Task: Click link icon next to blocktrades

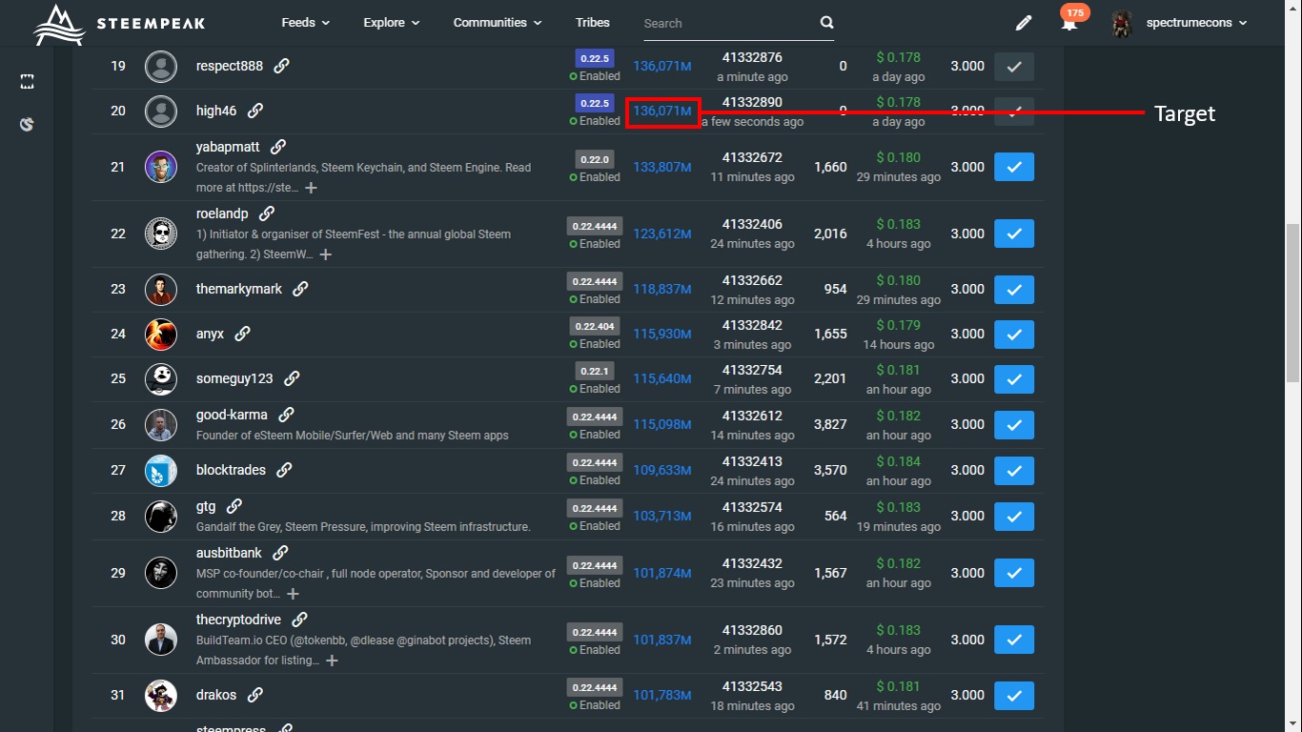Action: tap(284, 470)
